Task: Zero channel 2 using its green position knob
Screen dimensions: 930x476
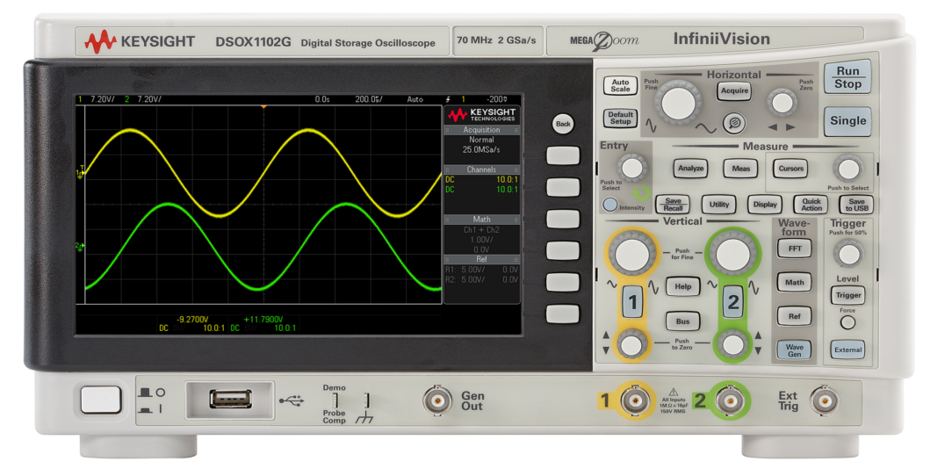Action: click(733, 343)
